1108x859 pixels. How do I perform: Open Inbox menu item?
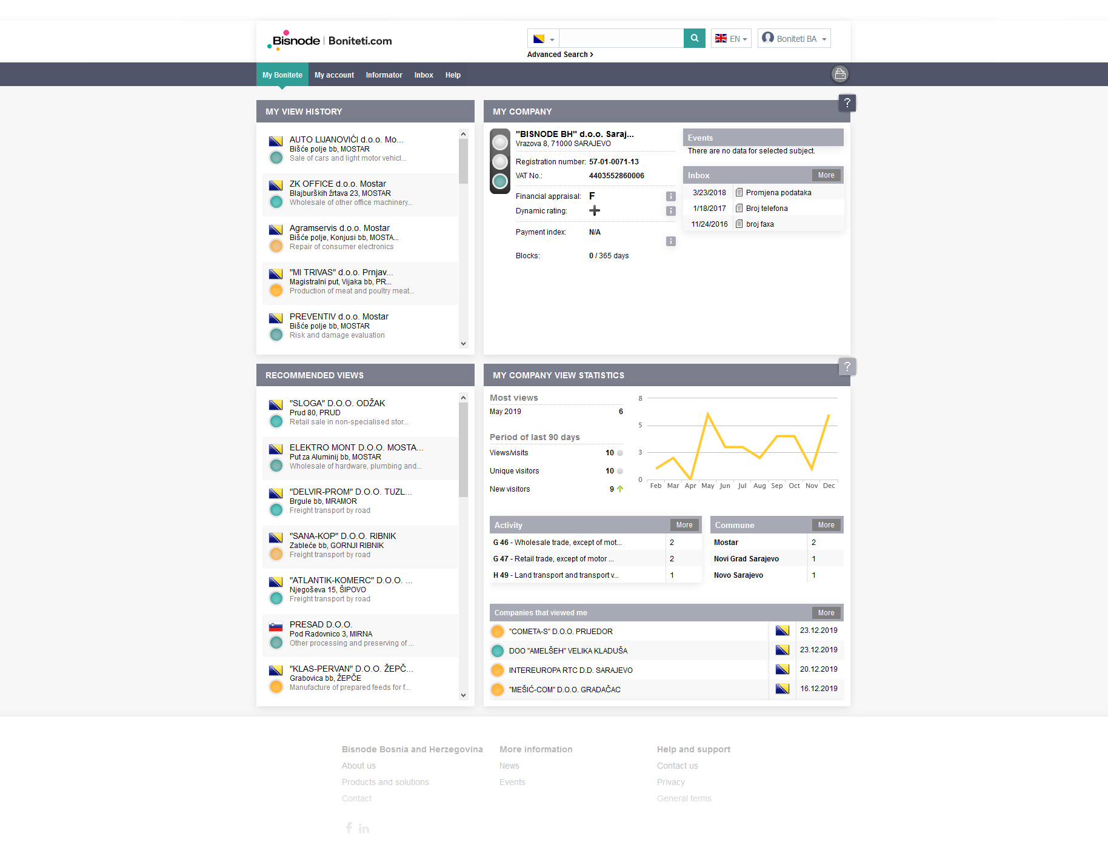pyautogui.click(x=423, y=75)
